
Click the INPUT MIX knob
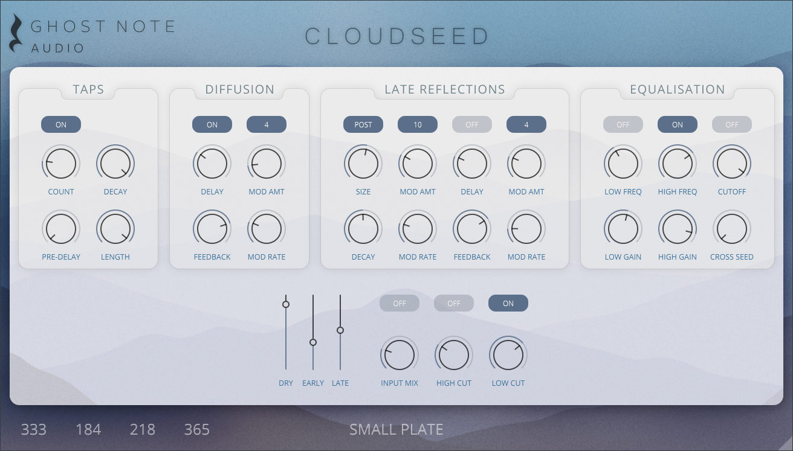pos(399,355)
